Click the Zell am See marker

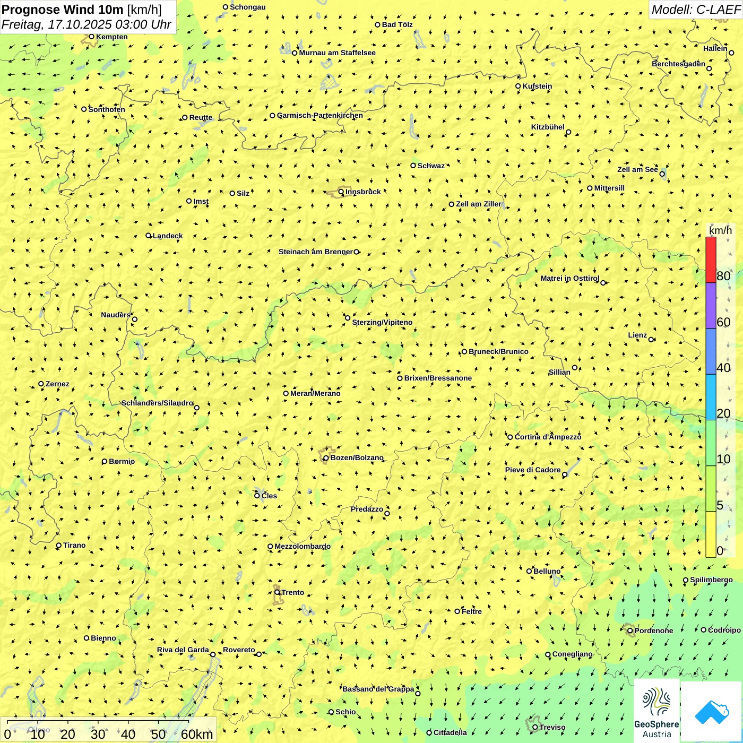pyautogui.click(x=662, y=174)
